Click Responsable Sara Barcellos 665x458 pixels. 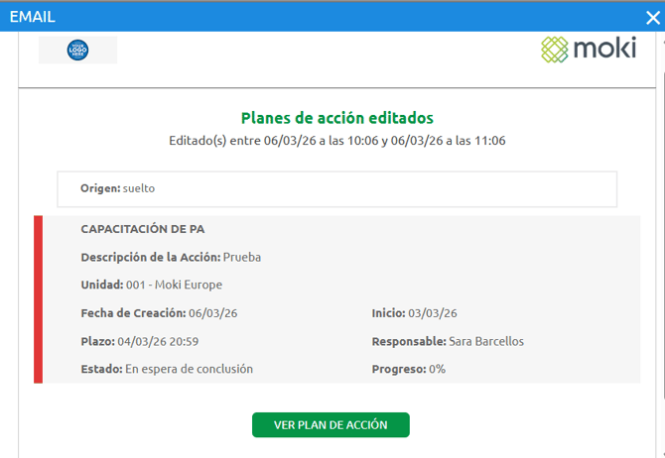click(x=448, y=341)
